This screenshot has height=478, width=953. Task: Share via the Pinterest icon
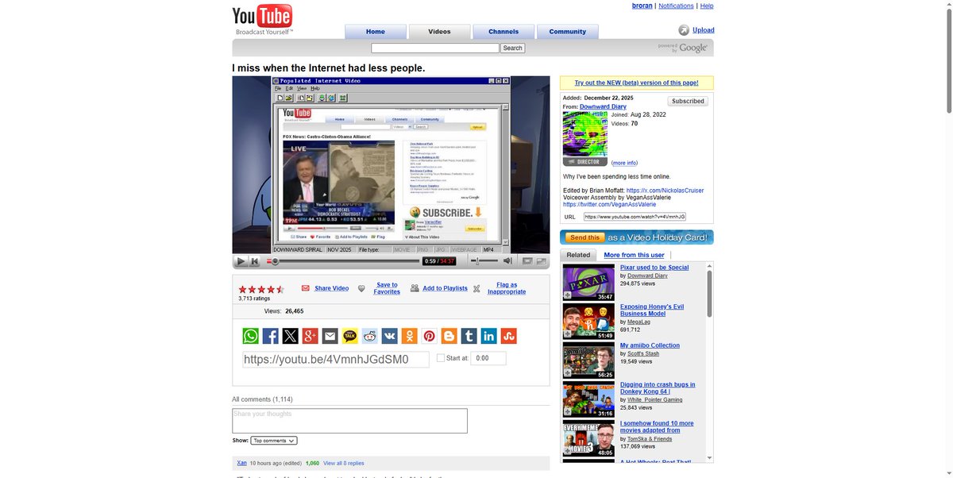click(430, 336)
